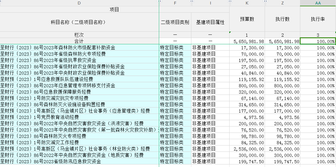Select the 合计 执行率 100.00% cell
336x167 pixels.
pos(318,41)
